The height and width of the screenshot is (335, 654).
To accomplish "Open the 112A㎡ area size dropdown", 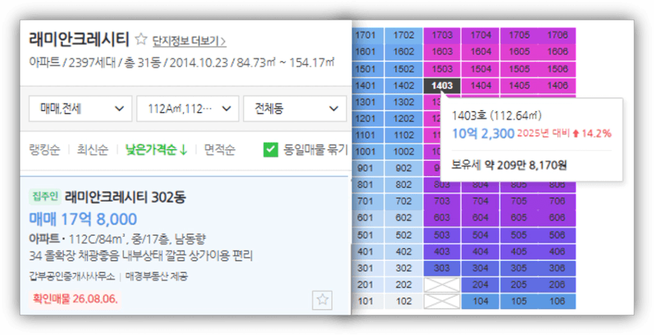I will [188, 109].
